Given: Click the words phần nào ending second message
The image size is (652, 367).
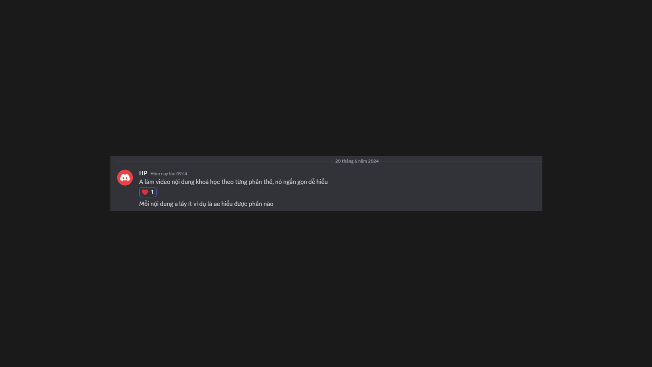Looking at the screenshot, I should [x=261, y=204].
